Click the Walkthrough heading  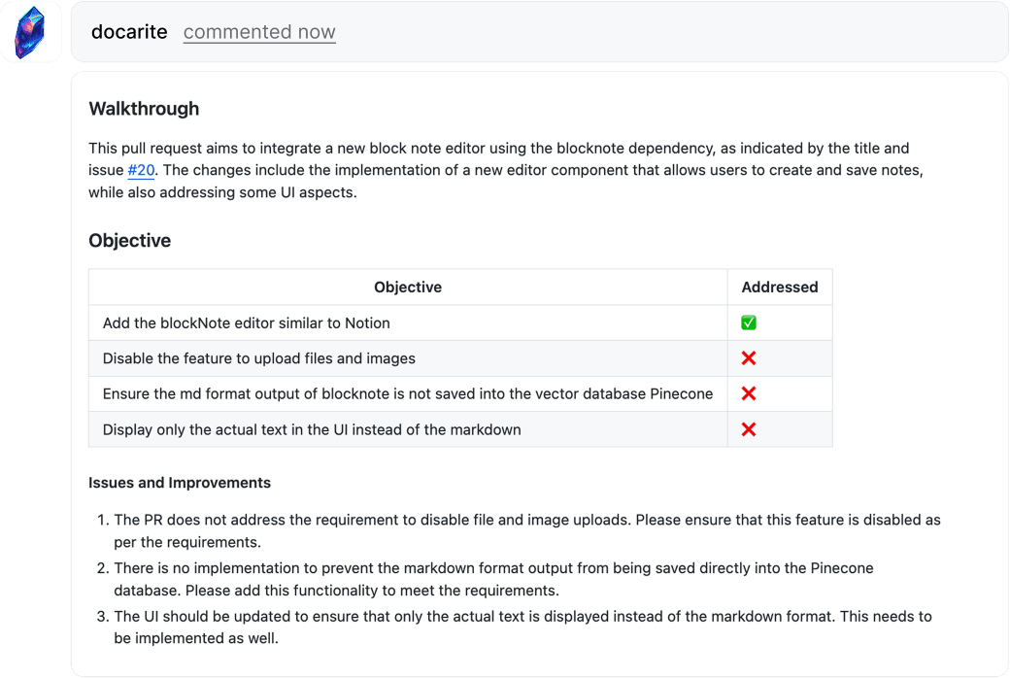pos(144,109)
